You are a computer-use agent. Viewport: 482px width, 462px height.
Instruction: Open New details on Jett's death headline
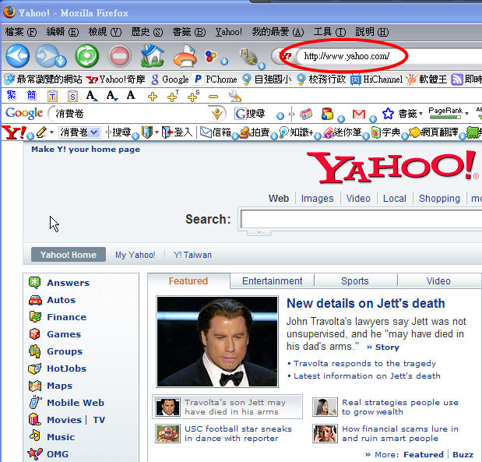[366, 304]
